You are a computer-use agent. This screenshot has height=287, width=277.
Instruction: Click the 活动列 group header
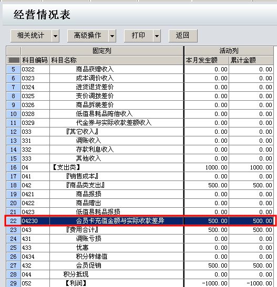click(229, 51)
